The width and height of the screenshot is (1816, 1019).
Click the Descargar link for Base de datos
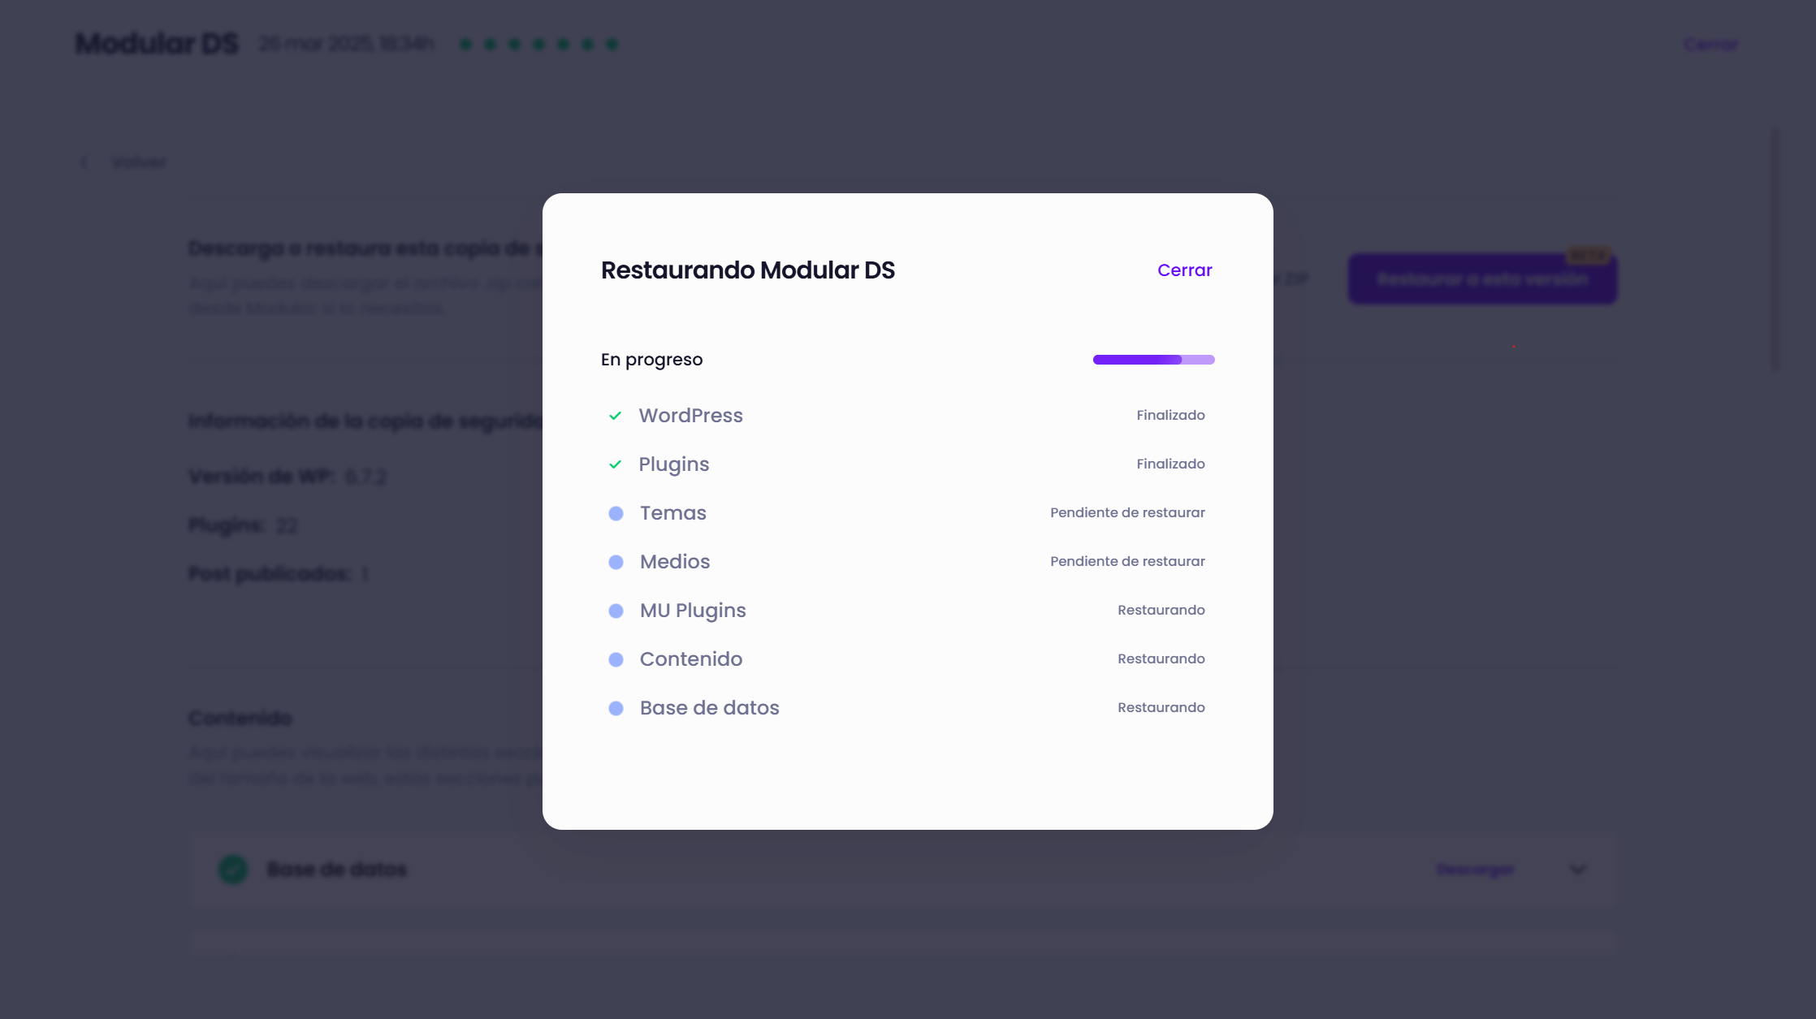click(x=1475, y=870)
